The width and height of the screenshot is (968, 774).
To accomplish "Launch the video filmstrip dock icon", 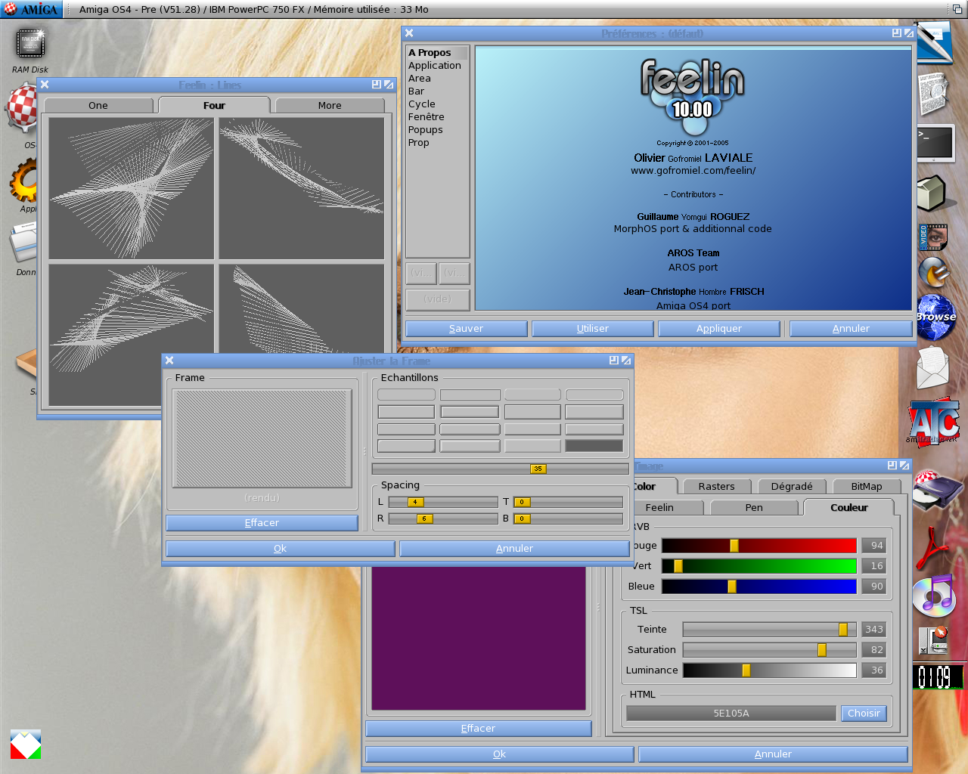I will [933, 237].
